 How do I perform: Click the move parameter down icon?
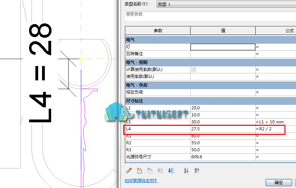[x=171, y=171]
